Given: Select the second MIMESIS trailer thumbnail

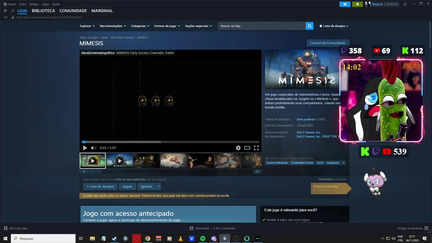Looking at the screenshot, I should click(x=119, y=161).
